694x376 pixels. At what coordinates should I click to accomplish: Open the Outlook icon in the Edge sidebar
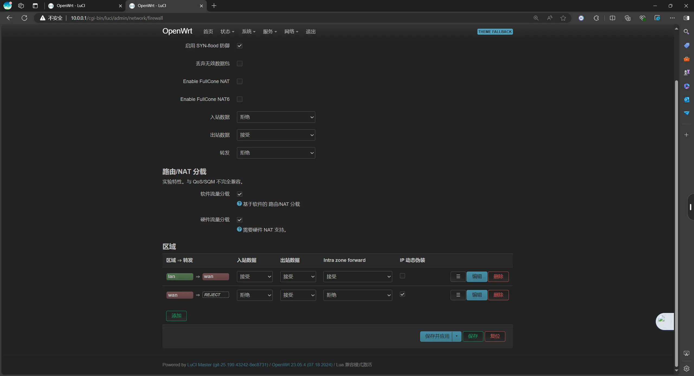tap(686, 100)
